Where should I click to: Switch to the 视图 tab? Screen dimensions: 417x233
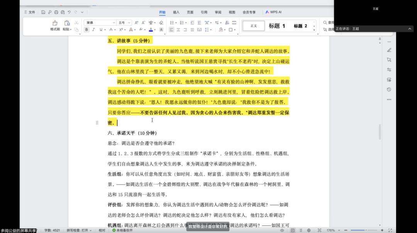[x=232, y=12]
